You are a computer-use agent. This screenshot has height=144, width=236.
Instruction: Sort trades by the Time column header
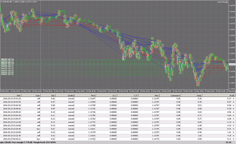pyautogui.click(x=11, y=95)
